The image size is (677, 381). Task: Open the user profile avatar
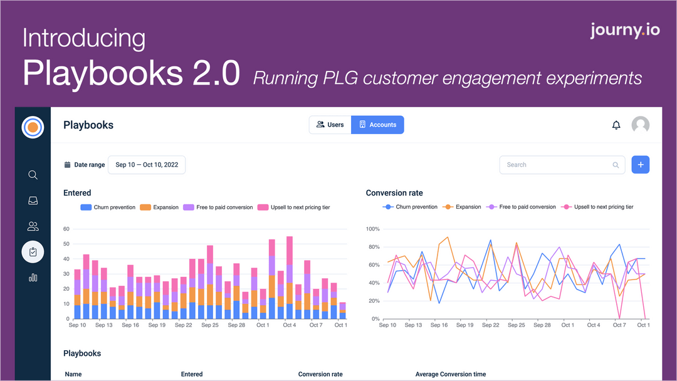click(x=640, y=125)
